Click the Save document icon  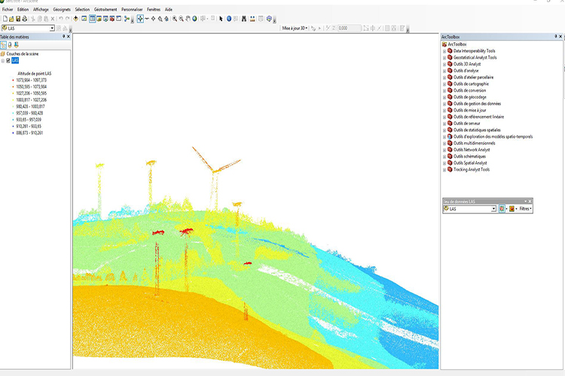tap(18, 18)
